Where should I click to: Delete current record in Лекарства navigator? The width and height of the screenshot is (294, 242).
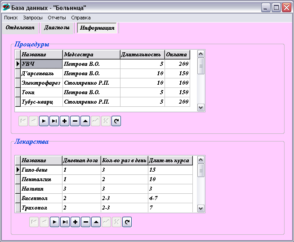pyautogui.click(x=86, y=222)
